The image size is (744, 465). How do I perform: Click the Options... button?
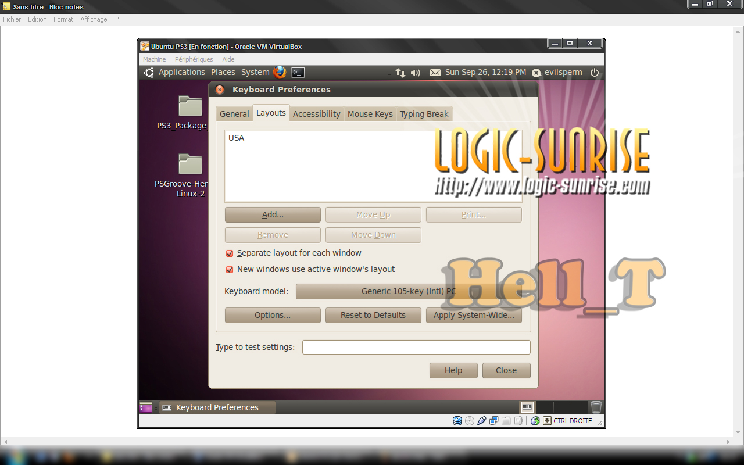click(273, 315)
